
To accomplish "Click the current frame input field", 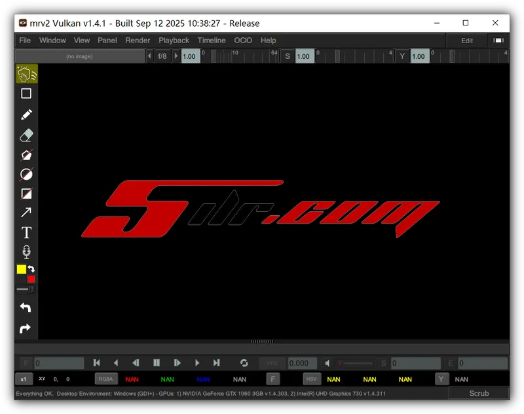I will pos(59,363).
